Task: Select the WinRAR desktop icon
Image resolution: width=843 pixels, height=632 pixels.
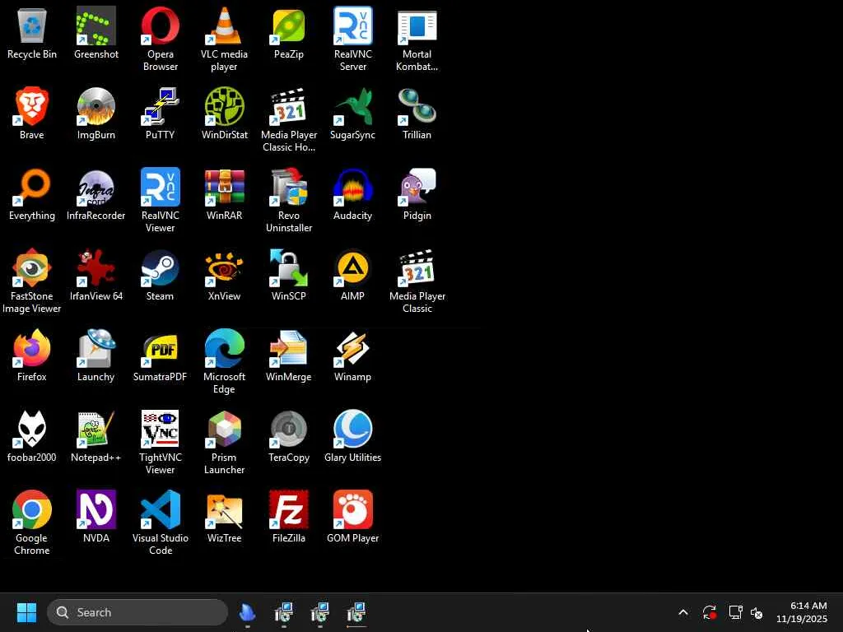Action: coord(224,187)
